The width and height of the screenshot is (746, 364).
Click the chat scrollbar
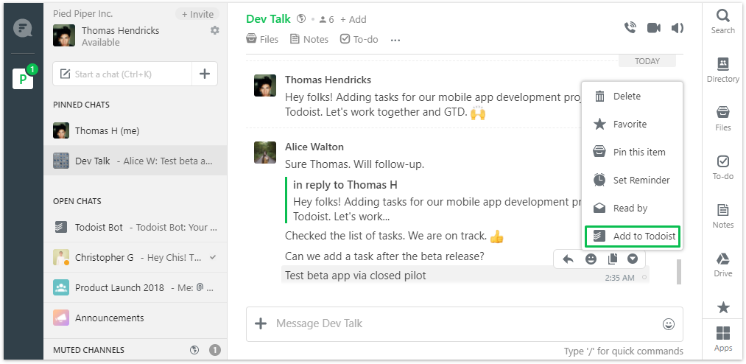[679, 272]
